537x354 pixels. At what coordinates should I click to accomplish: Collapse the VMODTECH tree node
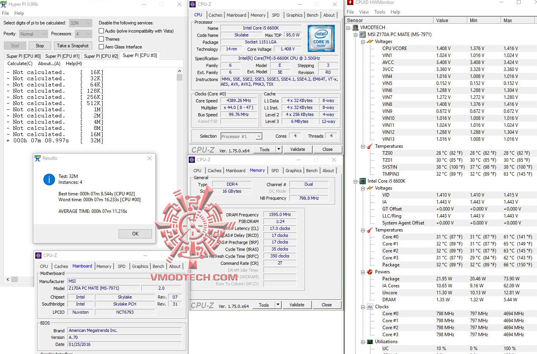click(x=349, y=28)
